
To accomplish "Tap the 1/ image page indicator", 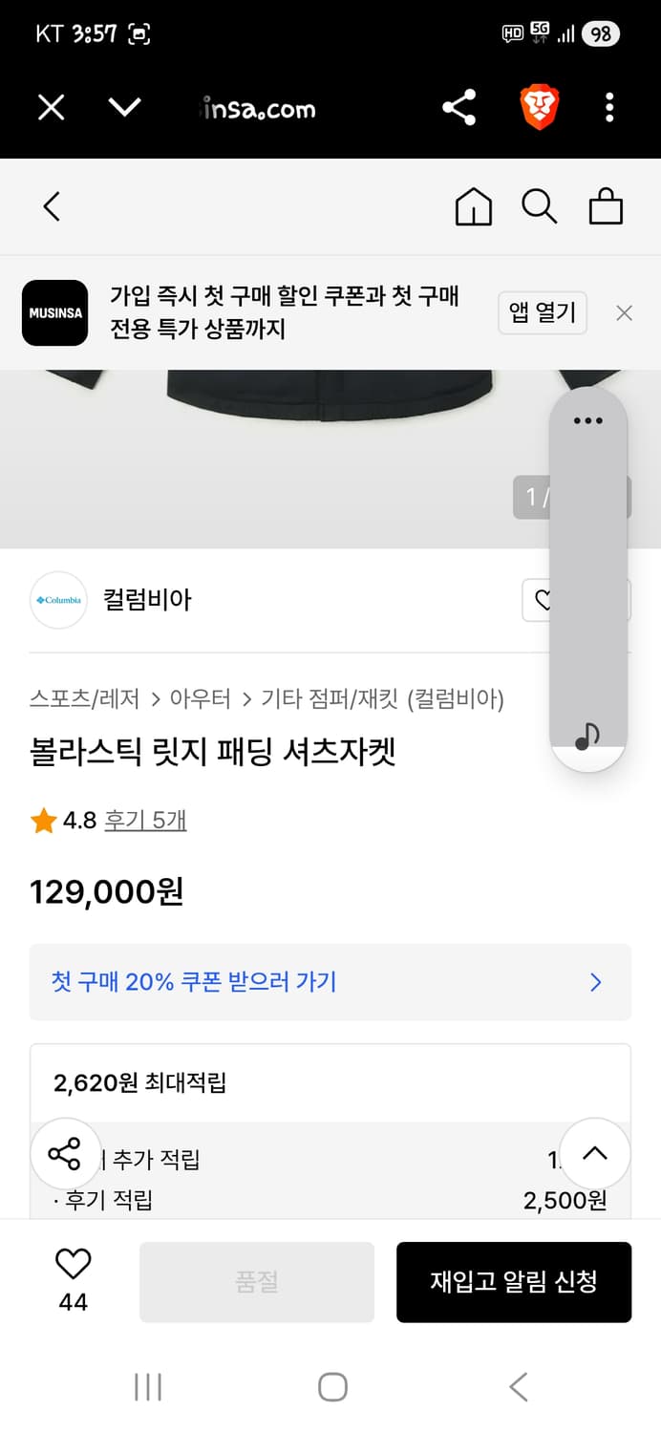I will pos(535,497).
